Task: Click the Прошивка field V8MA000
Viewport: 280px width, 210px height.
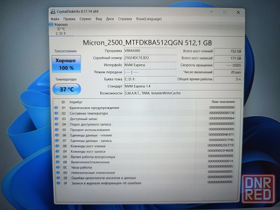Action: coord(150,51)
